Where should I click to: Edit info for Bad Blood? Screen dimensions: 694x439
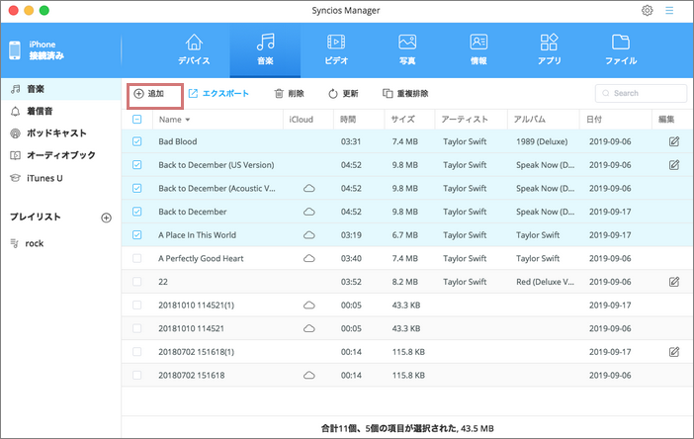pos(674,141)
